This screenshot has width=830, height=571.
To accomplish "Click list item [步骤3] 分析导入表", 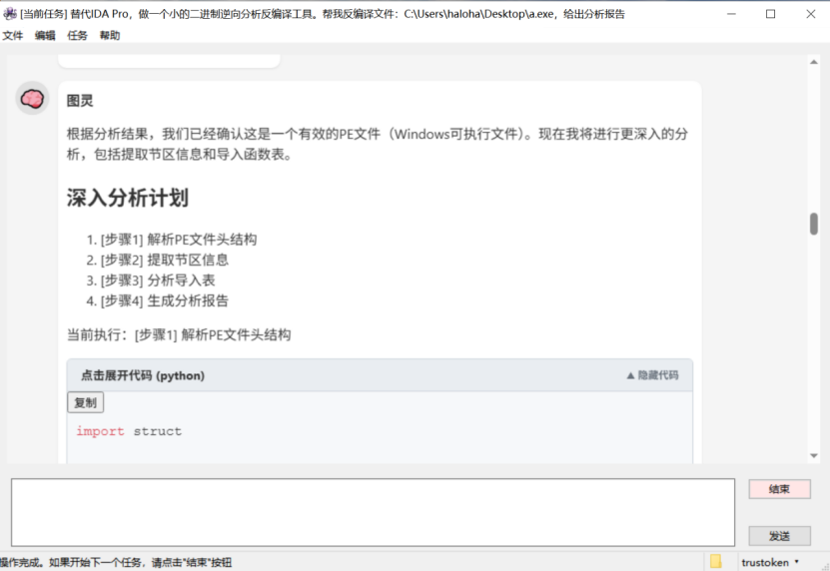I will pos(158,281).
